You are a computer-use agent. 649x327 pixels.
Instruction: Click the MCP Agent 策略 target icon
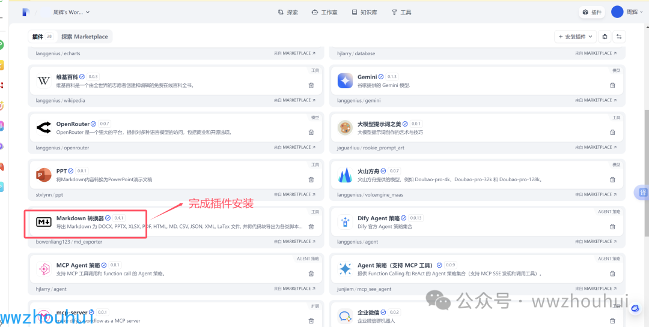[43, 269]
